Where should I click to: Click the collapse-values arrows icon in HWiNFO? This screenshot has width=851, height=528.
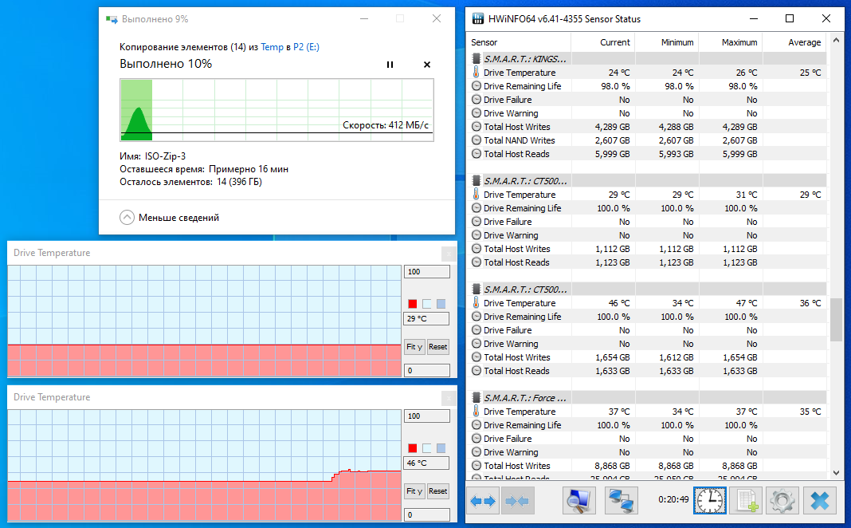point(518,500)
